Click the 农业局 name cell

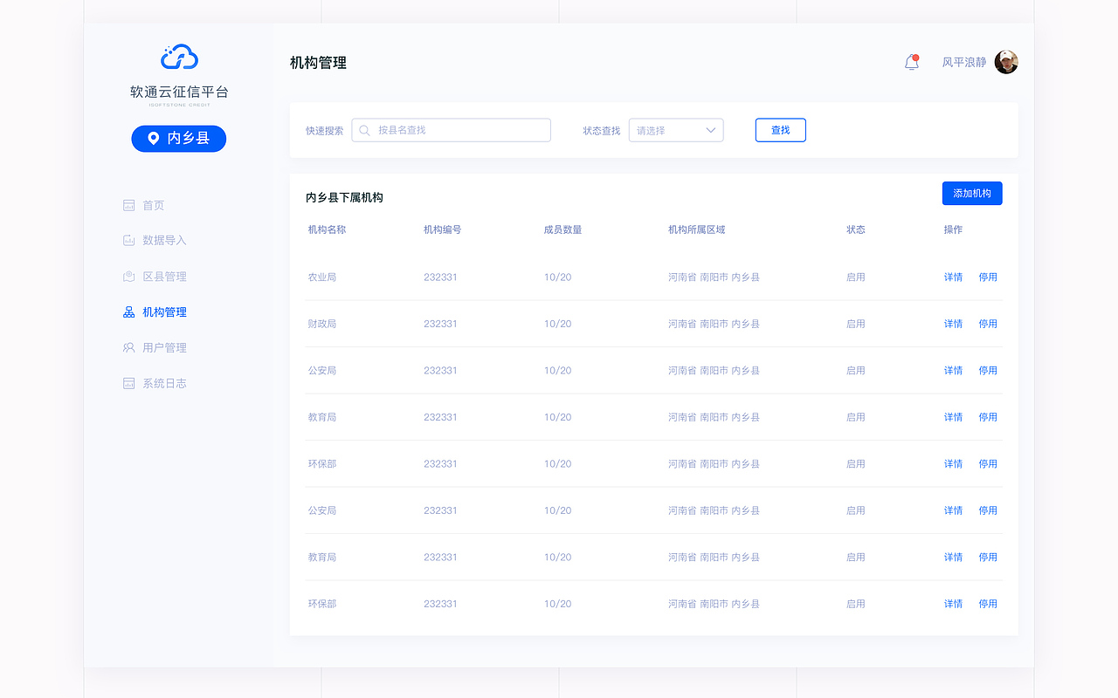click(x=322, y=277)
